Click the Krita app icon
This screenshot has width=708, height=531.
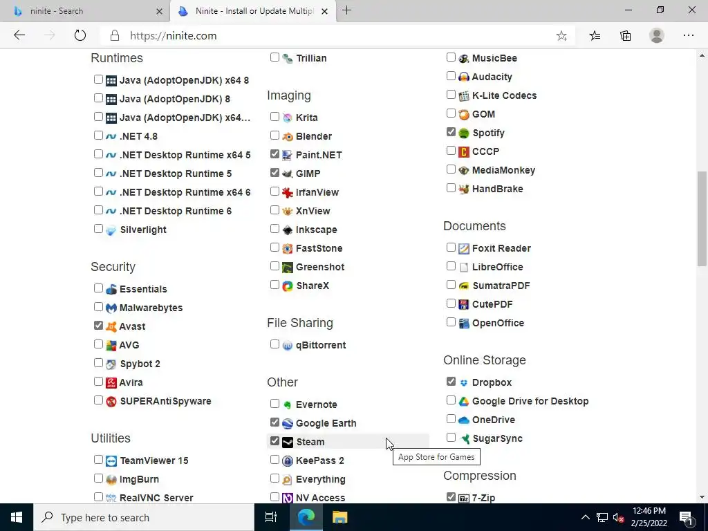[287, 118]
